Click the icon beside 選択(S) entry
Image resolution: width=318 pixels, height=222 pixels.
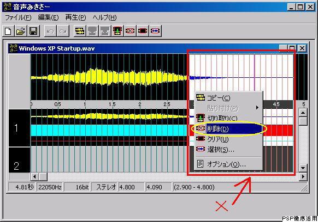[x=201, y=149]
